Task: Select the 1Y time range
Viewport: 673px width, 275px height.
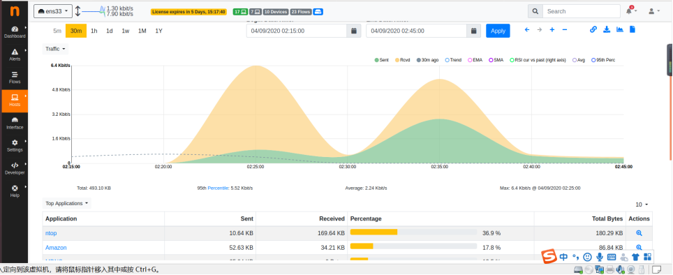Action: pos(158,31)
